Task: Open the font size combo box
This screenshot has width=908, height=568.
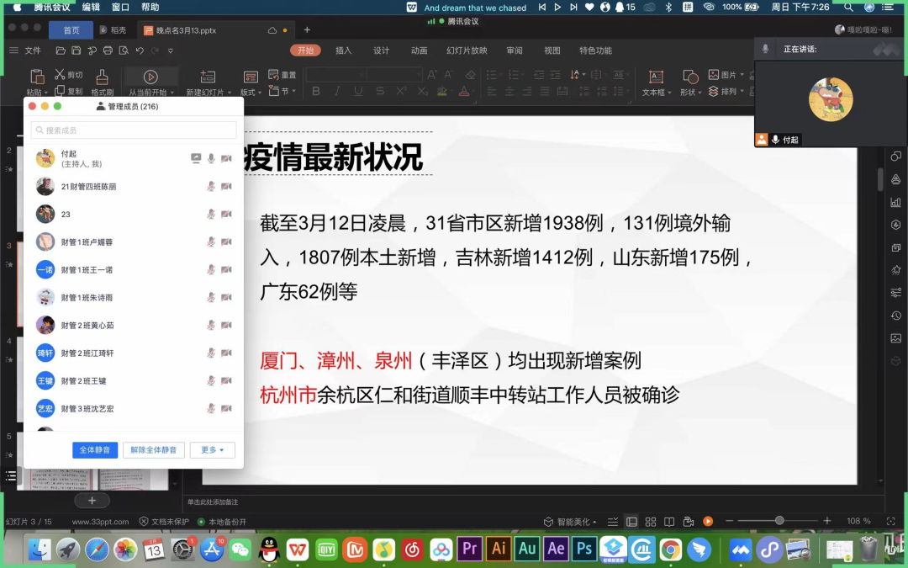Action: pos(394,74)
